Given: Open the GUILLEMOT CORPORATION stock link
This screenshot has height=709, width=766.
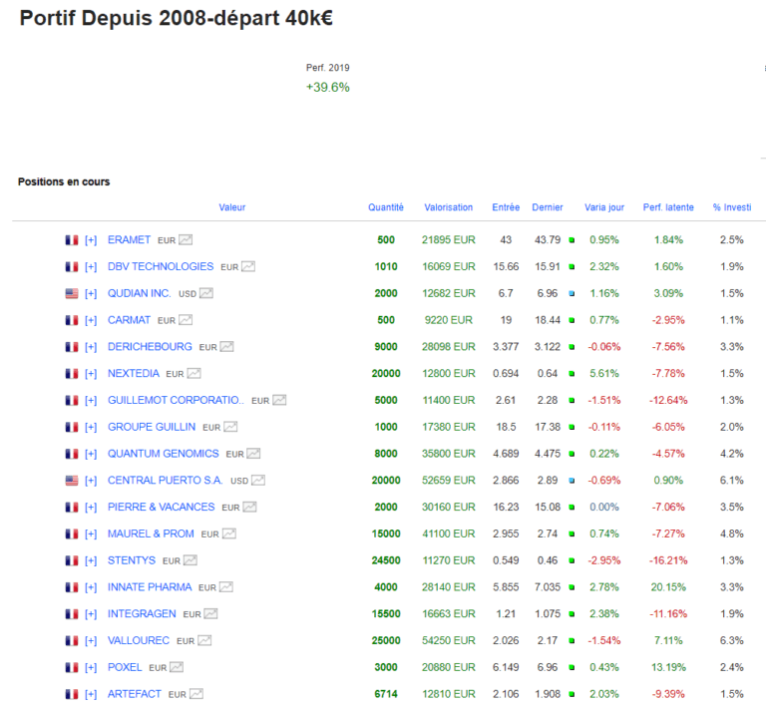Looking at the screenshot, I should pos(175,400).
